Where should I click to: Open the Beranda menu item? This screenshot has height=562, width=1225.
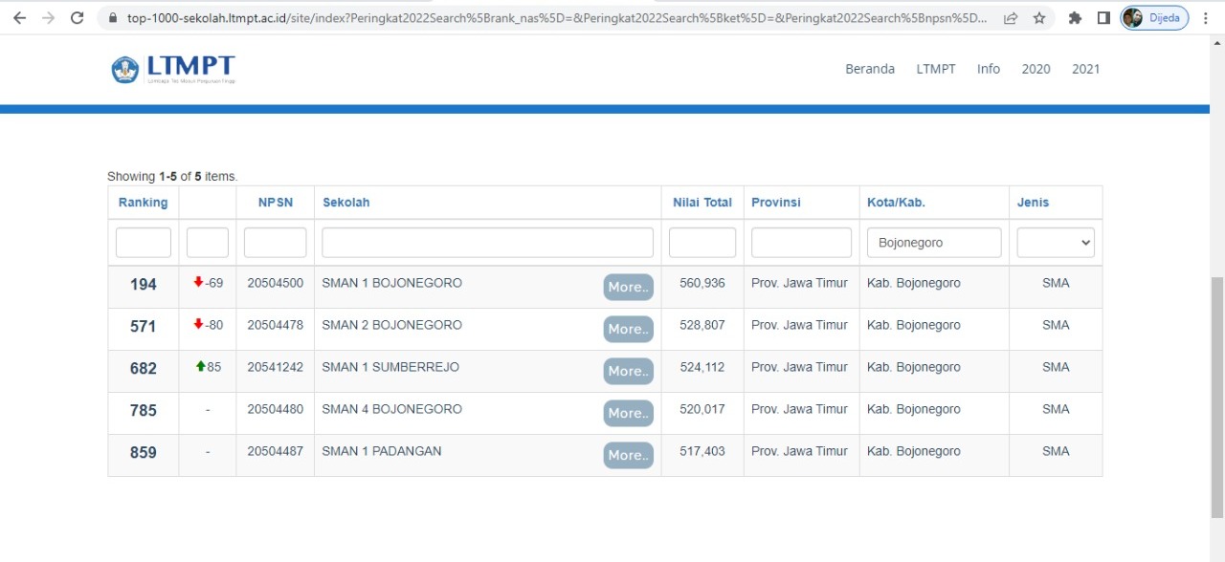tap(870, 69)
